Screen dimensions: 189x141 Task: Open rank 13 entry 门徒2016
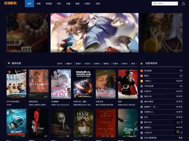point(161,133)
